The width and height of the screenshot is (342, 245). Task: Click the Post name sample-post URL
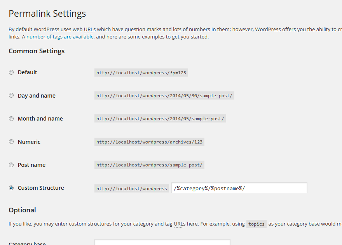(x=149, y=164)
